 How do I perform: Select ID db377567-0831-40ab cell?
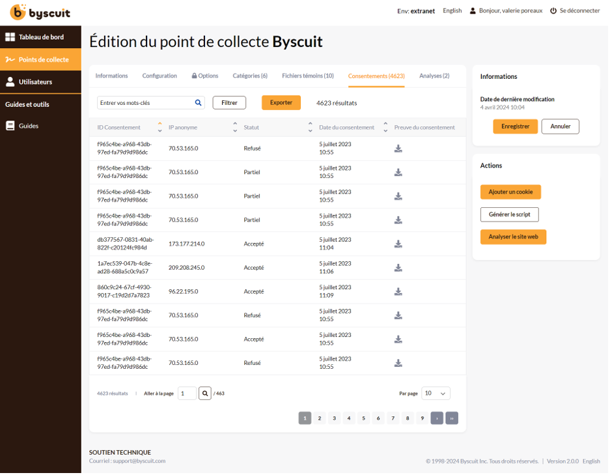(x=125, y=244)
